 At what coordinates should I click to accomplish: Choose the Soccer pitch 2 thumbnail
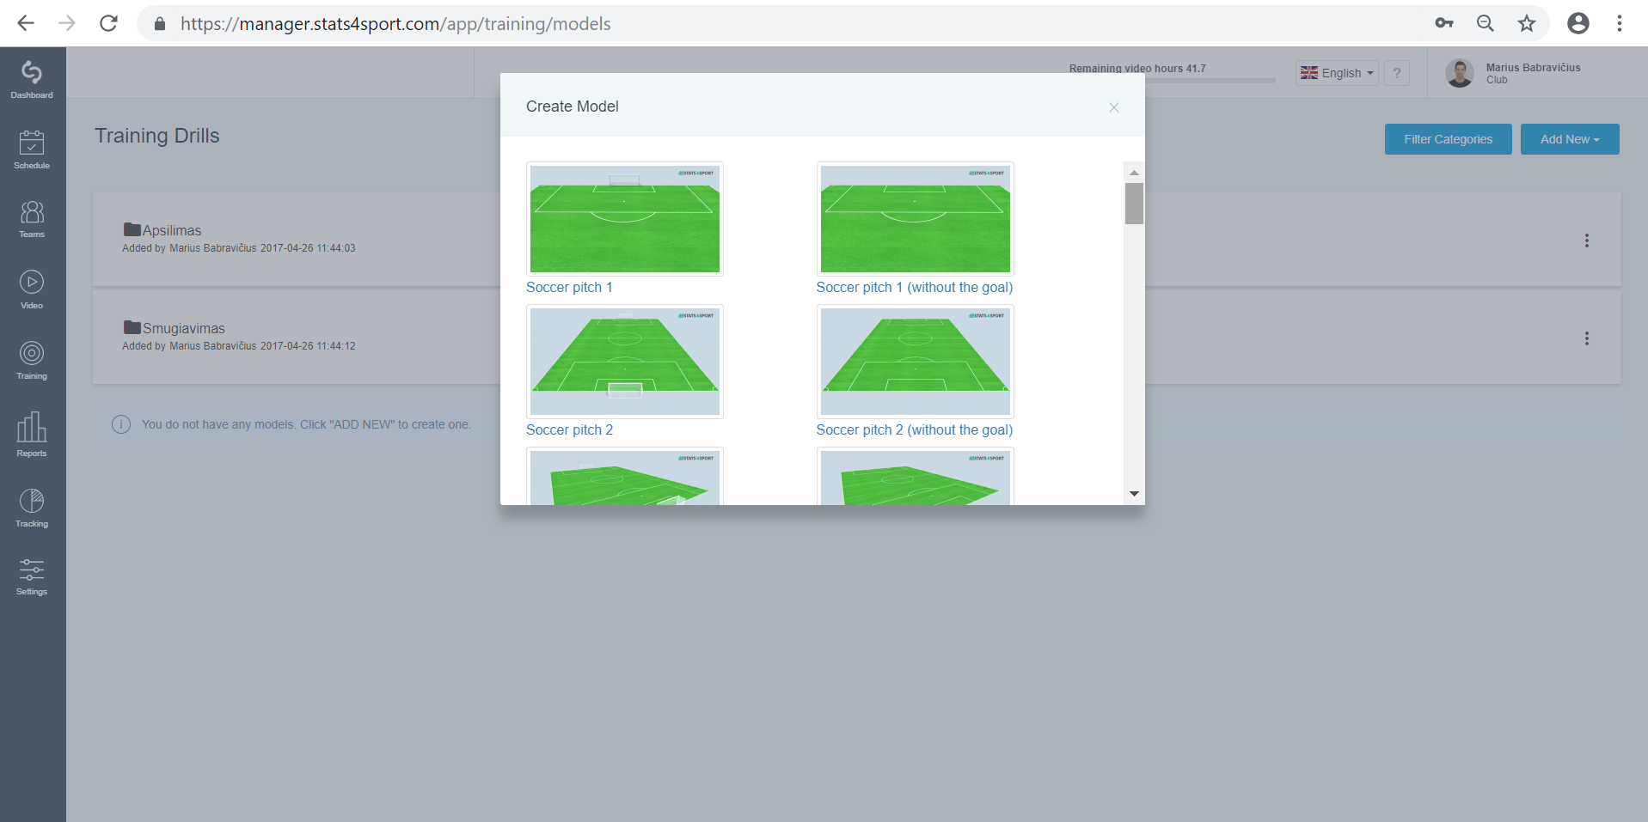click(625, 362)
